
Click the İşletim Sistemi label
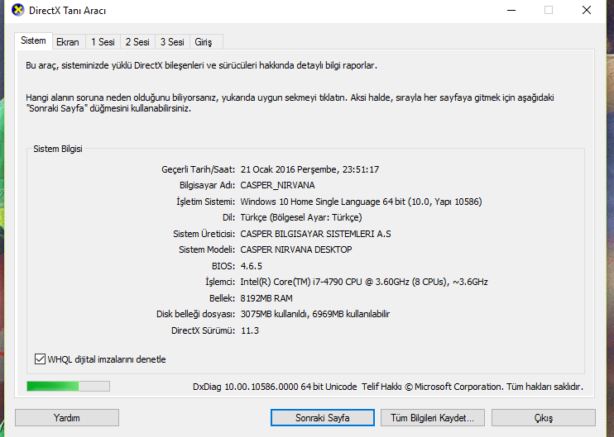205,202
